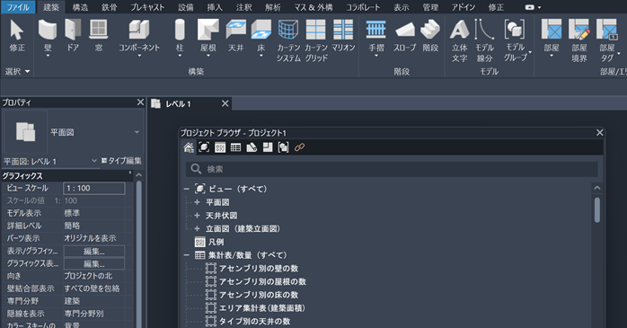Select the 部屋 (Room) tool

(552, 35)
